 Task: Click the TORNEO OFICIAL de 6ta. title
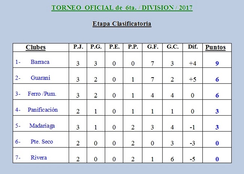tap(122, 8)
